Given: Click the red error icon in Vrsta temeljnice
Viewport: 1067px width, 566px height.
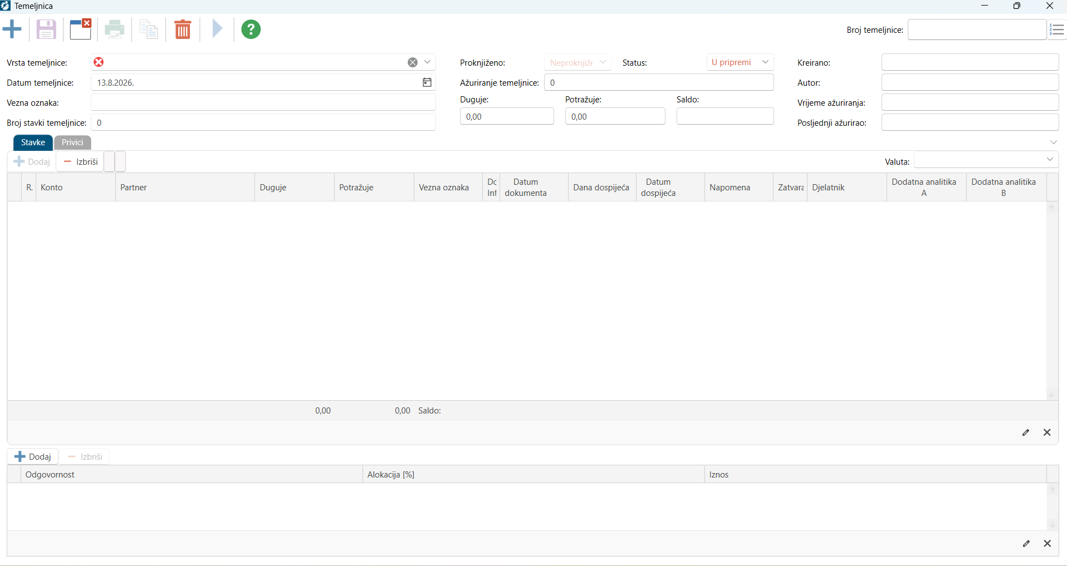Looking at the screenshot, I should 99,62.
